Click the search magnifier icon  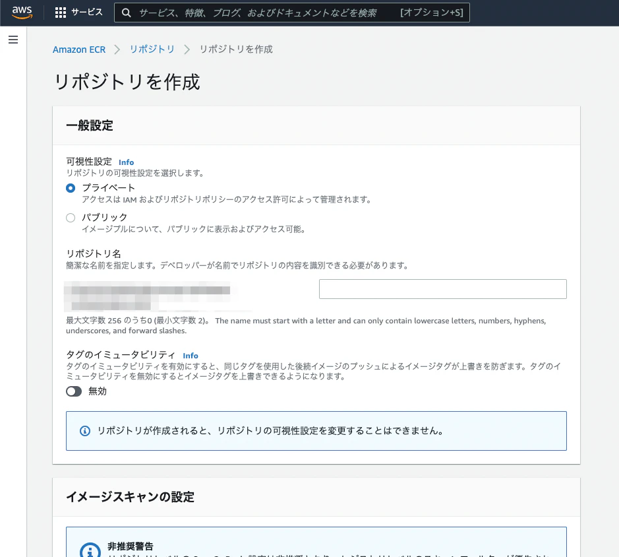pyautogui.click(x=127, y=13)
